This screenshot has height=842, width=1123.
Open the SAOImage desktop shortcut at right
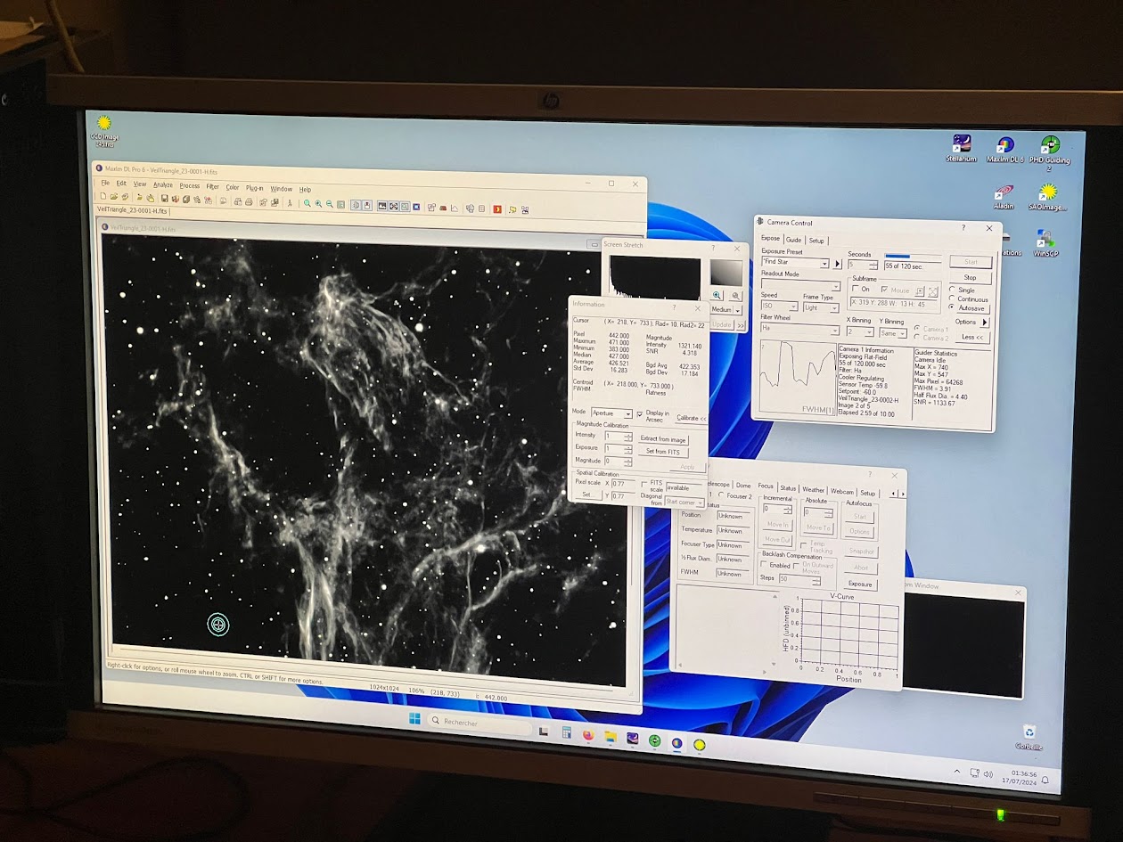coord(1048,193)
